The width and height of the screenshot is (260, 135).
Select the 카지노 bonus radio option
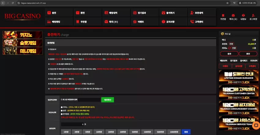(62, 107)
